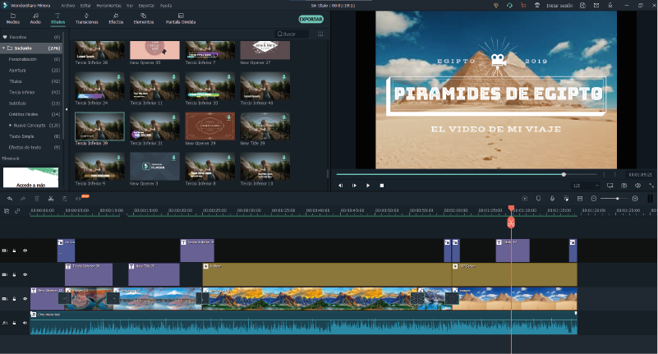Click the Redo icon
This screenshot has width=658, height=354.
pyautogui.click(x=23, y=199)
